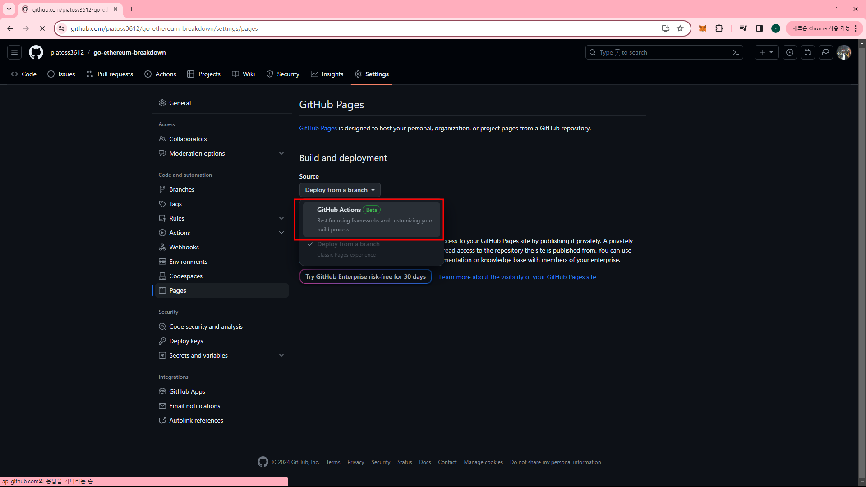Open the Code tab
This screenshot has height=487, width=866.
(24, 74)
